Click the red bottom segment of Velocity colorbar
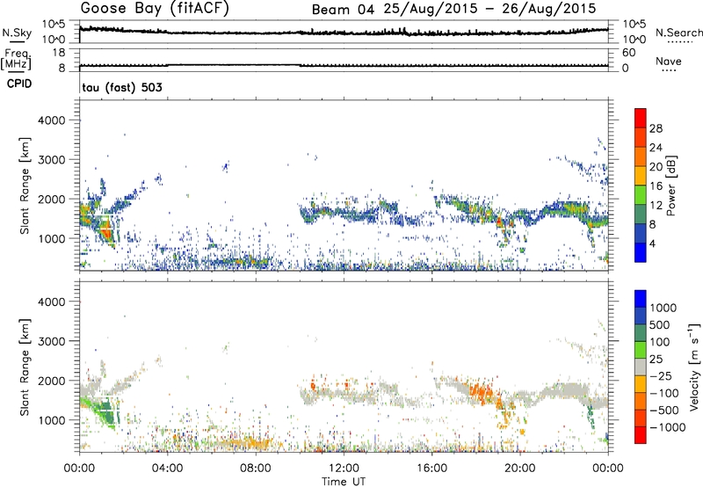 point(641,435)
